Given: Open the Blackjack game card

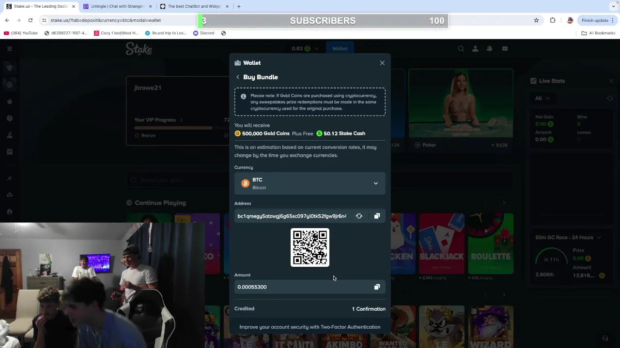Looking at the screenshot, I should pyautogui.click(x=442, y=243).
